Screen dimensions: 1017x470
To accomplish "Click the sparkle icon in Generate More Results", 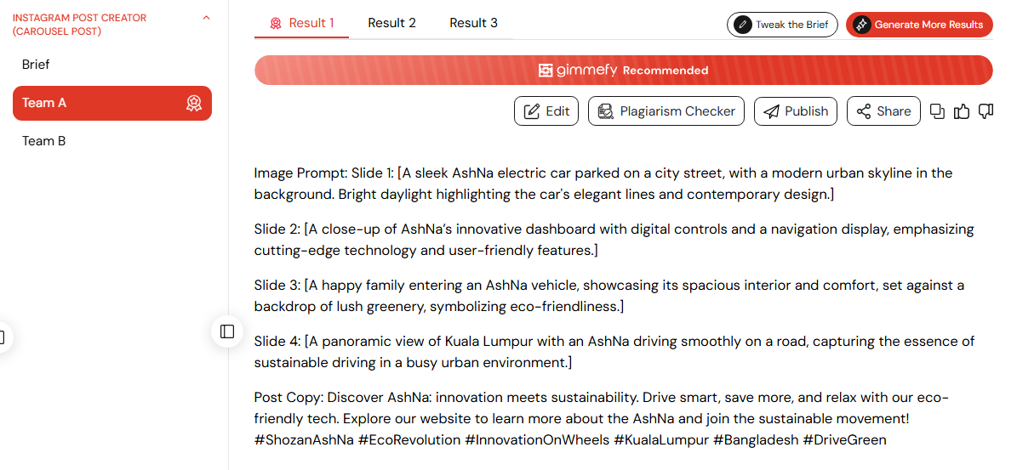I will (x=860, y=25).
